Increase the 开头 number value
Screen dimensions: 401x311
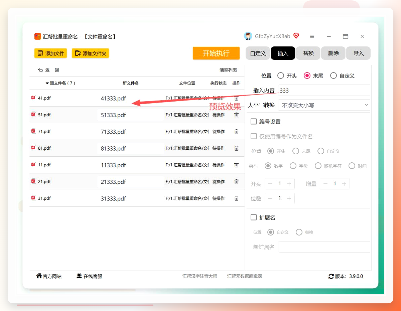pyautogui.click(x=289, y=184)
